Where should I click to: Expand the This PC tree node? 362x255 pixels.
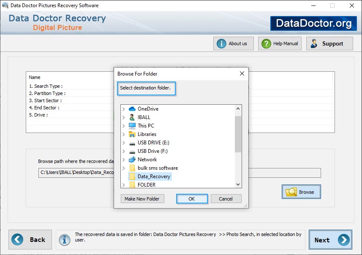tap(123, 126)
